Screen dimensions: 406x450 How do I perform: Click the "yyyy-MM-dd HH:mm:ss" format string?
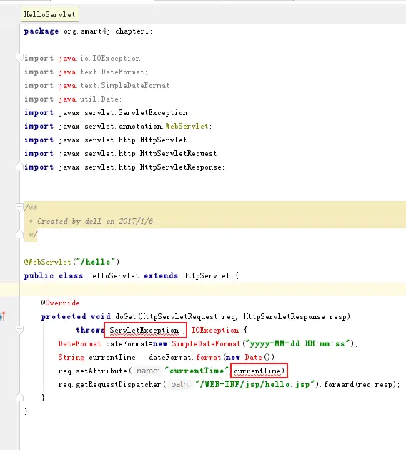[299, 343]
